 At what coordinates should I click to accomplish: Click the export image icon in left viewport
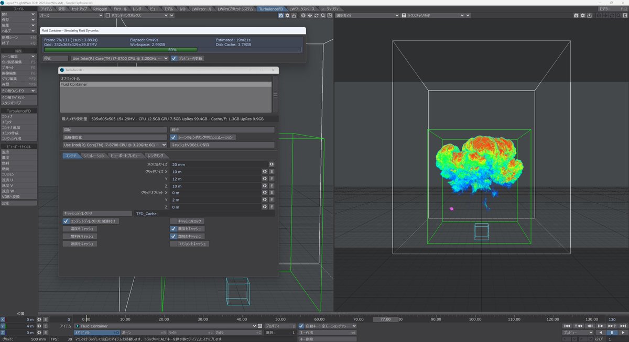pyautogui.click(x=295, y=16)
